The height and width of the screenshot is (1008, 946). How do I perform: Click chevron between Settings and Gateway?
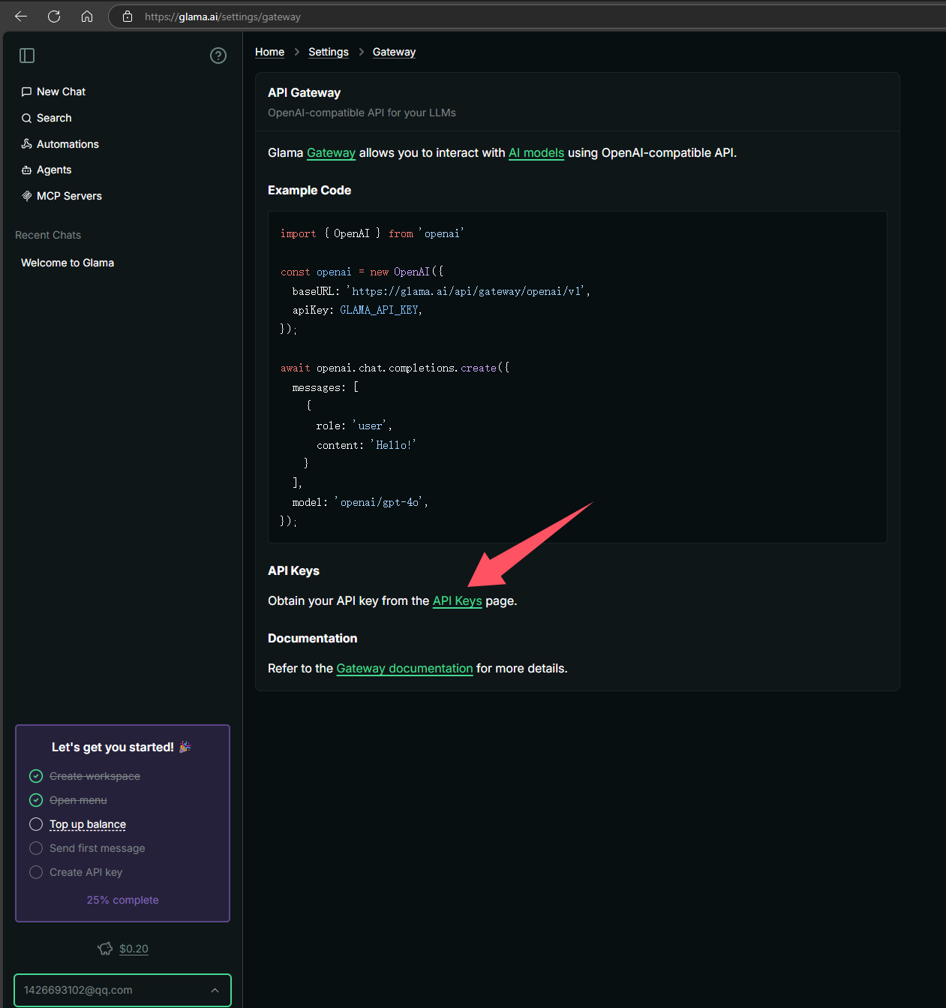pyautogui.click(x=361, y=52)
